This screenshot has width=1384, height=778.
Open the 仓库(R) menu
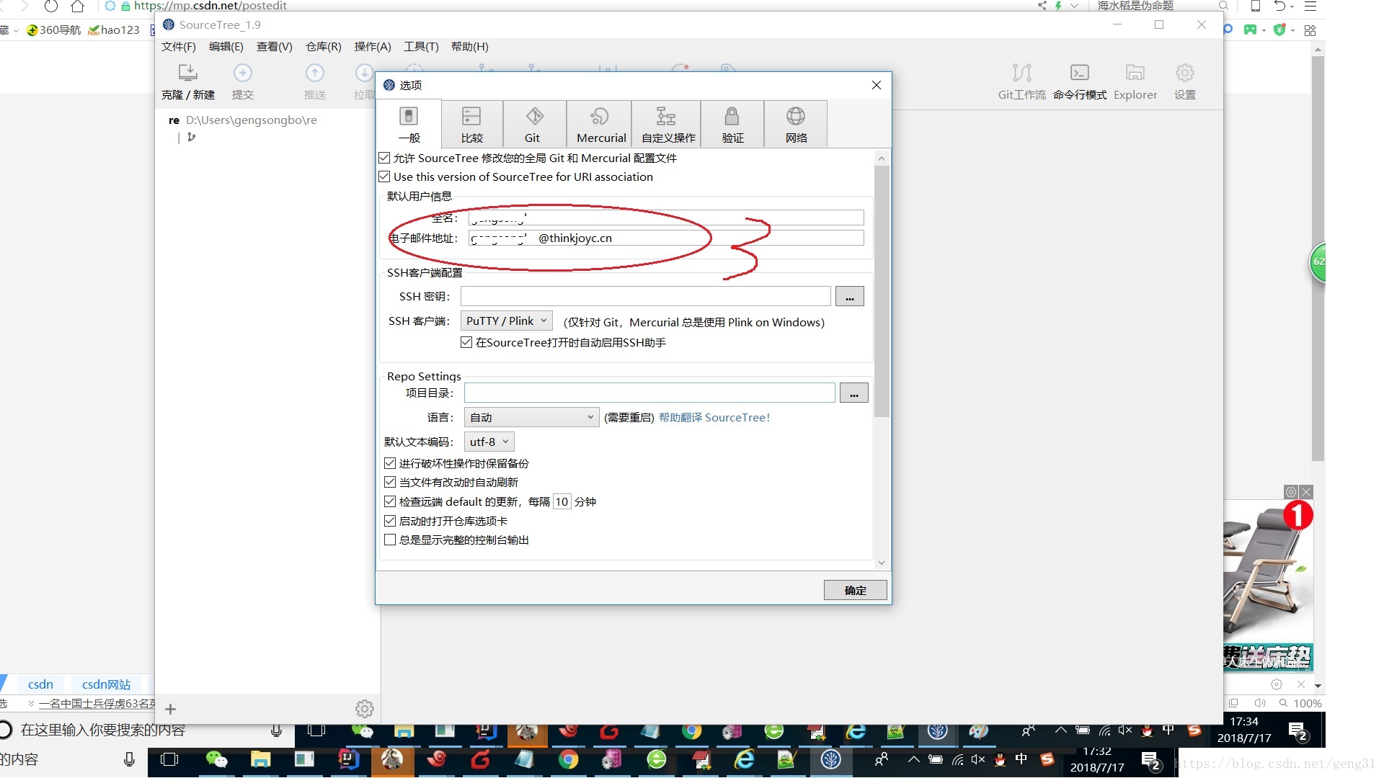coord(324,47)
